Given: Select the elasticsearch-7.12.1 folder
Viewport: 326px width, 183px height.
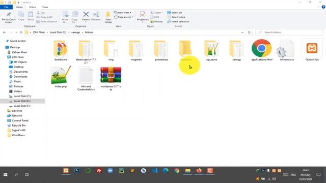Looking at the screenshot, I should coord(86,52).
